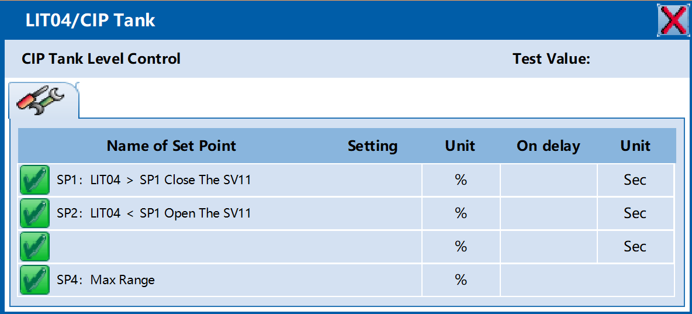Click the SP4: Max Range label
Viewport: 692px width, 314px height.
106,280
